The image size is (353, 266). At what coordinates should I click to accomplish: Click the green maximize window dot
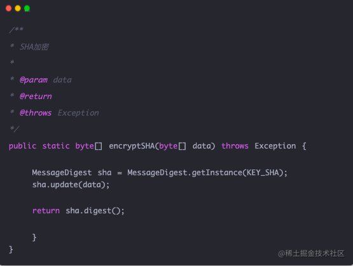(27, 8)
